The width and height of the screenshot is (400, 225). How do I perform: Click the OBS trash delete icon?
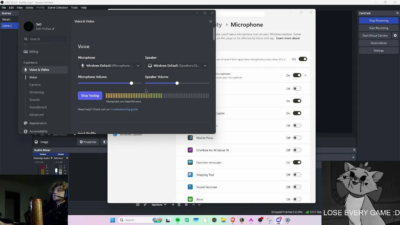179,205
